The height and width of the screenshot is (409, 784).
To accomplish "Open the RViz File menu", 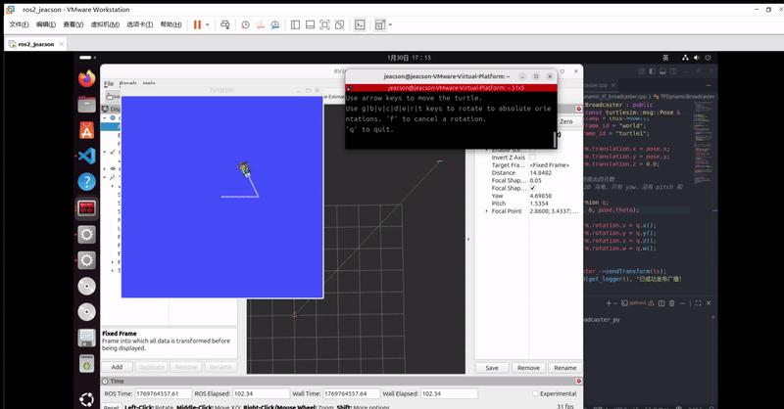I will [109, 83].
